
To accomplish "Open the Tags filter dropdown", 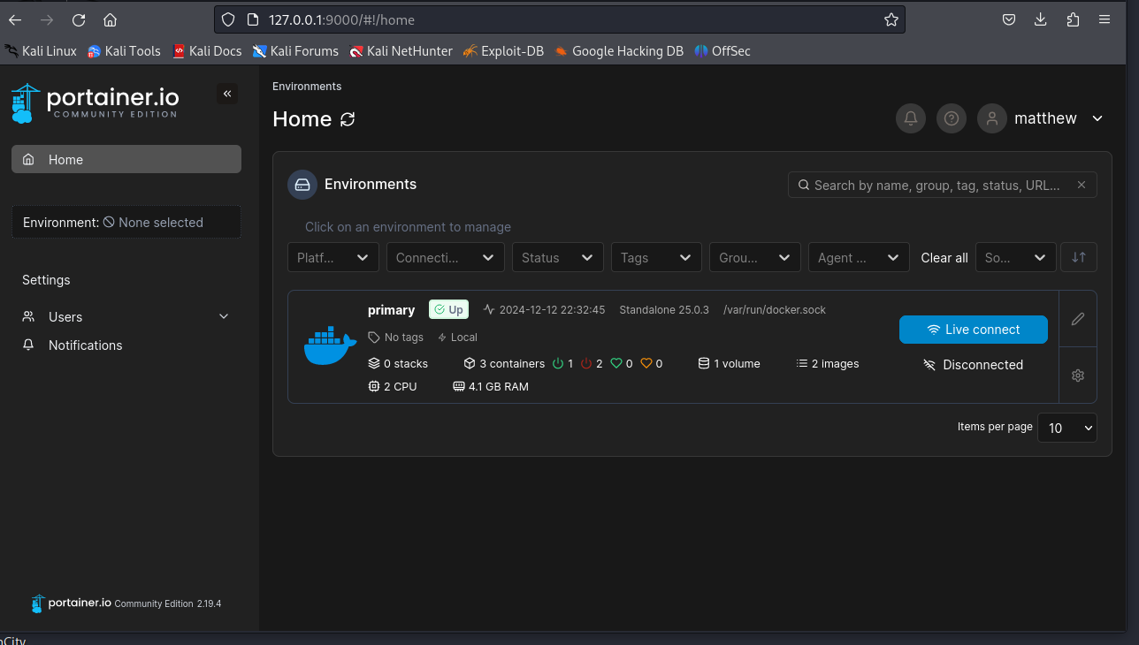I will pyautogui.click(x=656, y=257).
